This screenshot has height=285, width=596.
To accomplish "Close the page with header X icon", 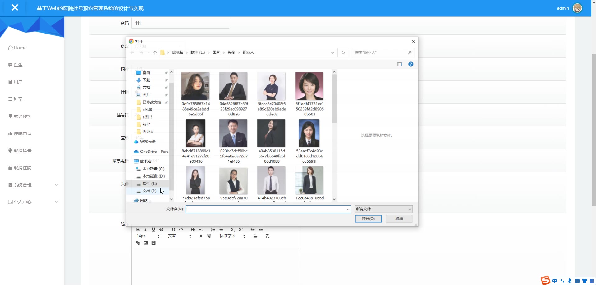I will [15, 7].
